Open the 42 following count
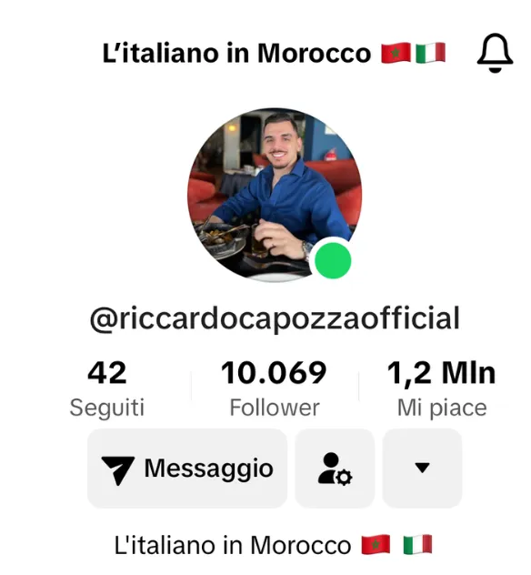Viewport: 531px width, 575px height. (107, 373)
